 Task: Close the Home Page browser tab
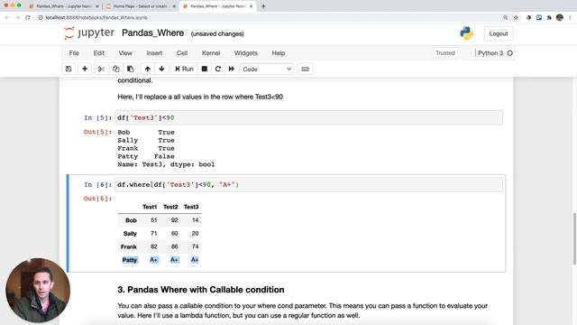pos(174,6)
